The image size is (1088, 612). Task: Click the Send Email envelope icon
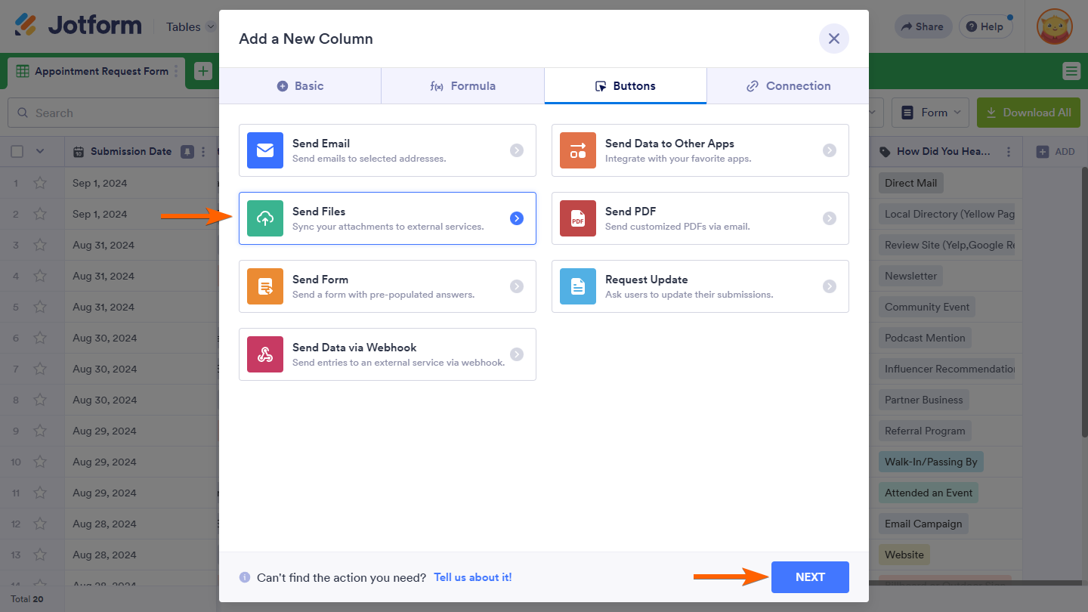click(x=265, y=150)
